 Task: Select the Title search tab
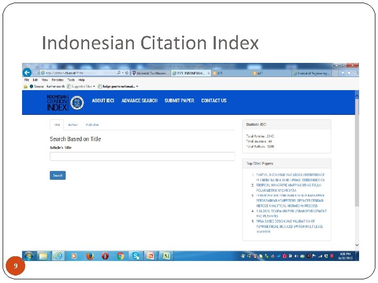coord(57,125)
